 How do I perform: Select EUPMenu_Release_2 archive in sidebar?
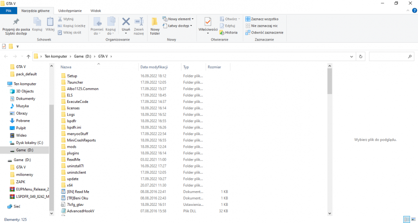pyautogui.click(x=29, y=190)
